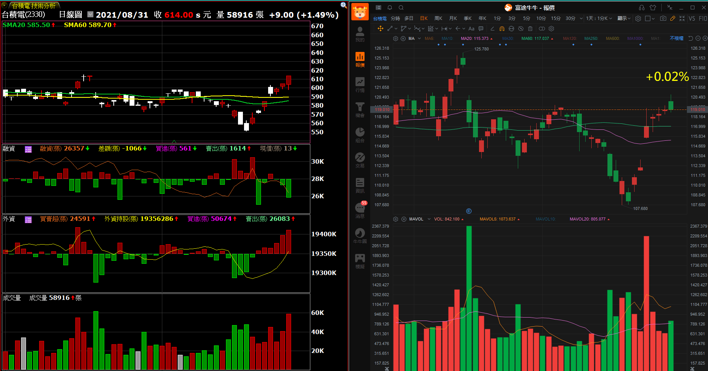Expand the wave pattern tool dropdown arrow
Viewport: 708px width, 371px height.
pos(423,29)
